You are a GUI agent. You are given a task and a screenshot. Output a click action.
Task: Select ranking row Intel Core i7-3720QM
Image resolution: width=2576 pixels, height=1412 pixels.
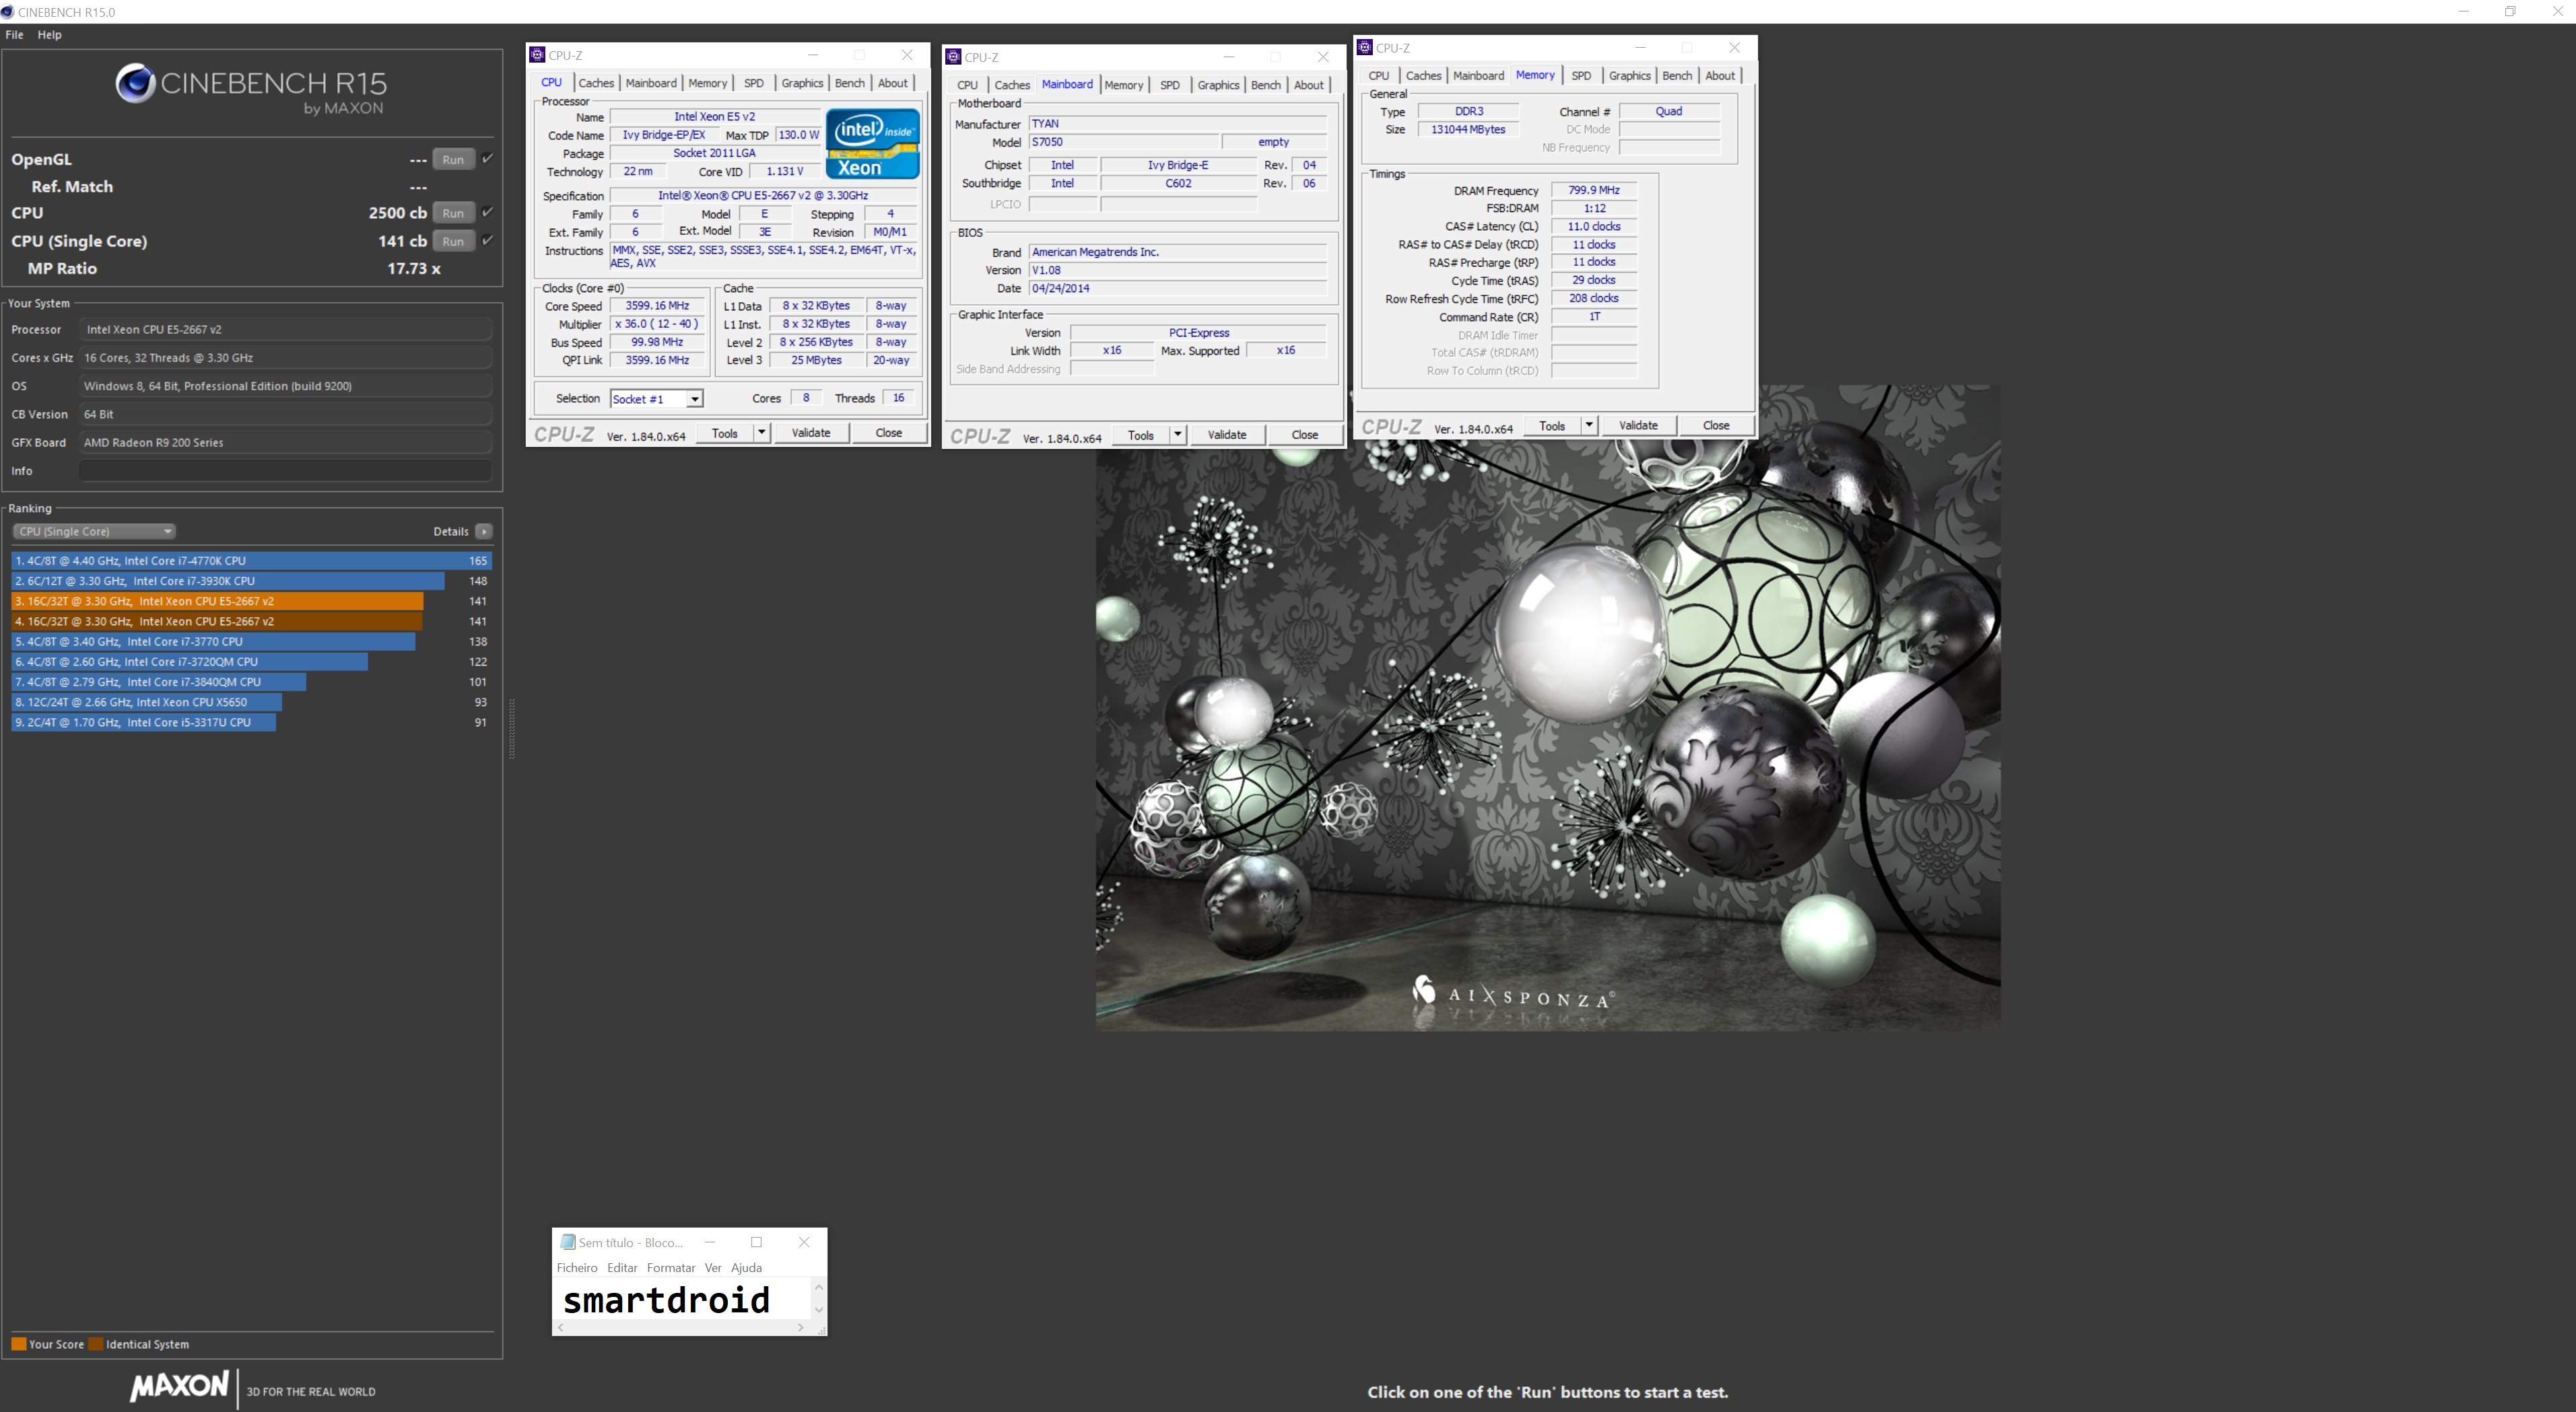[251, 662]
